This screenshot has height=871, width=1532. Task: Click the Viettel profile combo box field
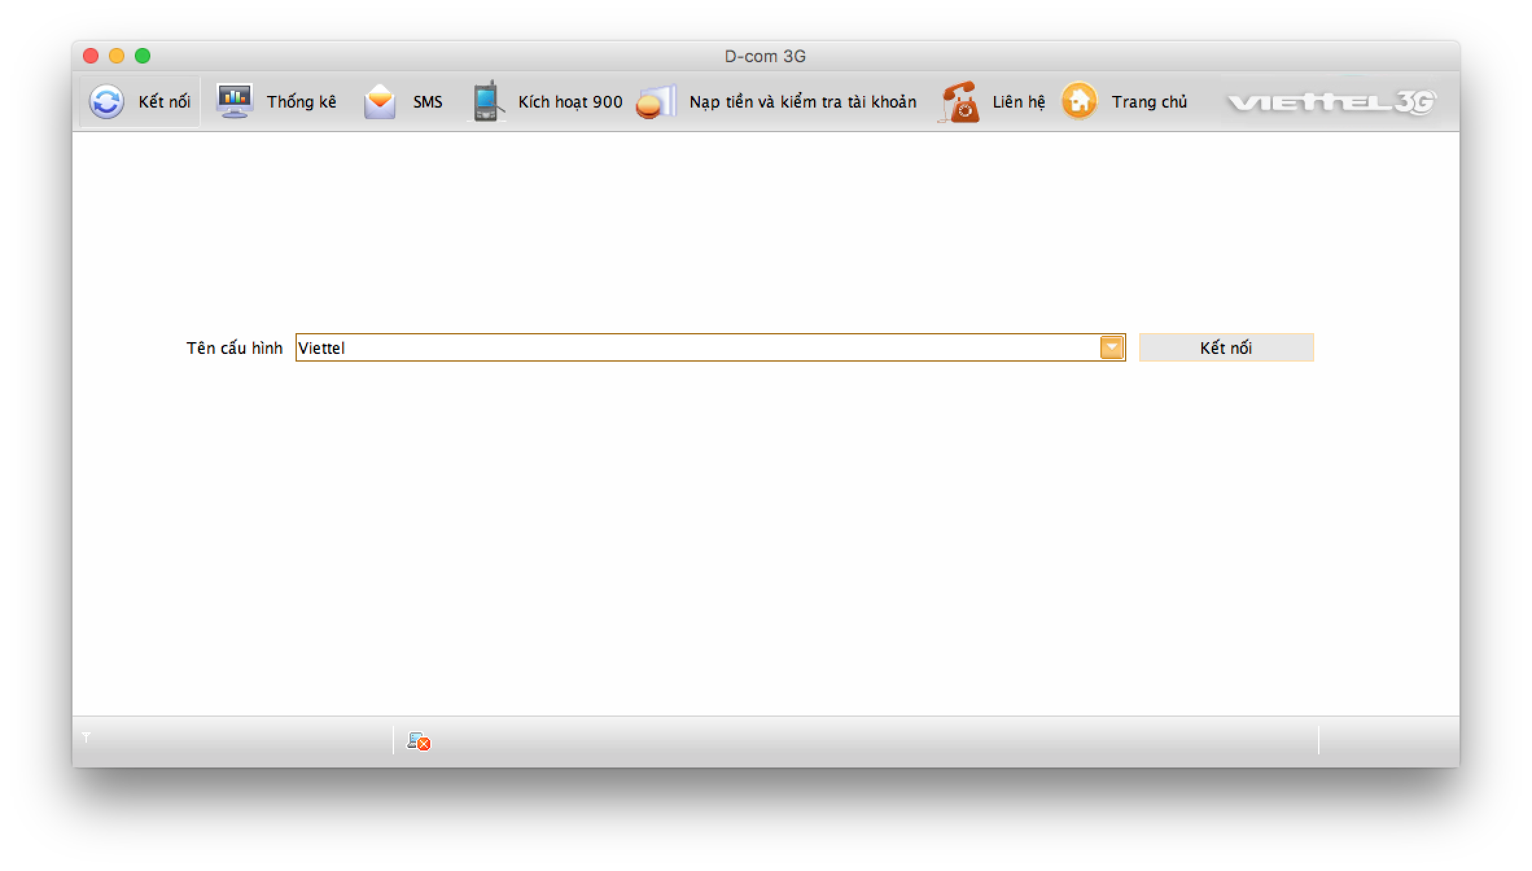tap(697, 348)
